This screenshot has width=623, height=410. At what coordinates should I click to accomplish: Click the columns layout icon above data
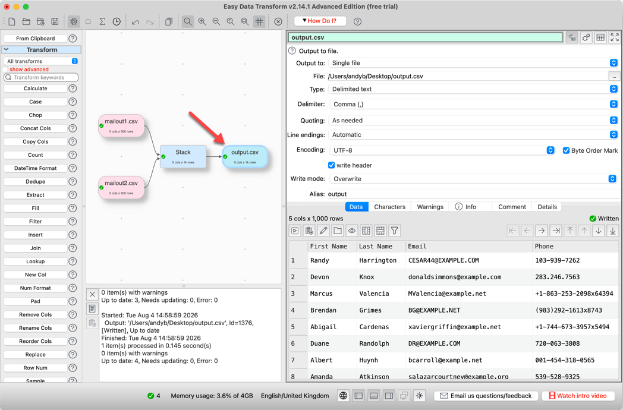tap(366, 231)
